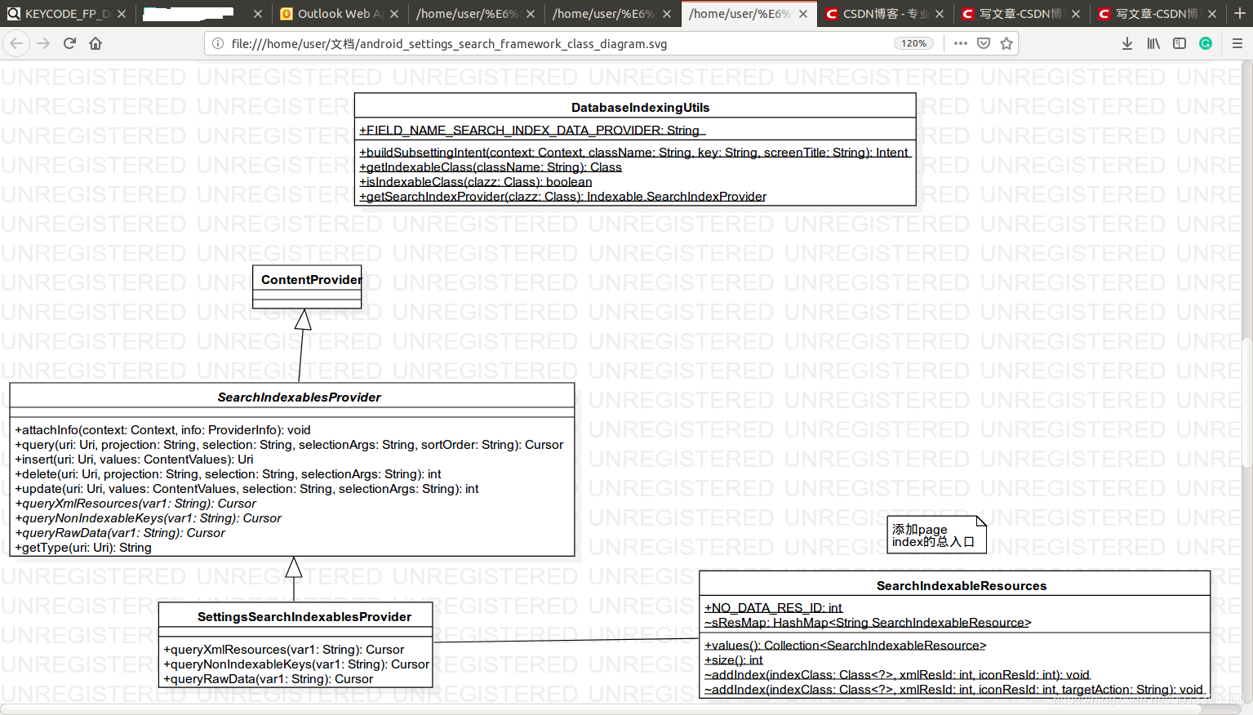This screenshot has width=1253, height=715.
Task: Click the SettingsSearchIndexablesProvider class title
Action: click(304, 617)
